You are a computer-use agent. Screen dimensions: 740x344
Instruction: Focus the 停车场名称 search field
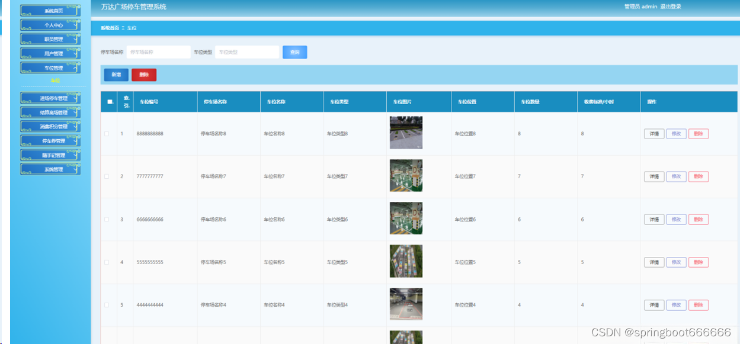click(159, 52)
